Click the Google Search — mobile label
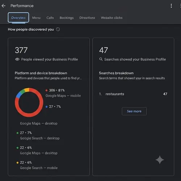 [39, 168]
